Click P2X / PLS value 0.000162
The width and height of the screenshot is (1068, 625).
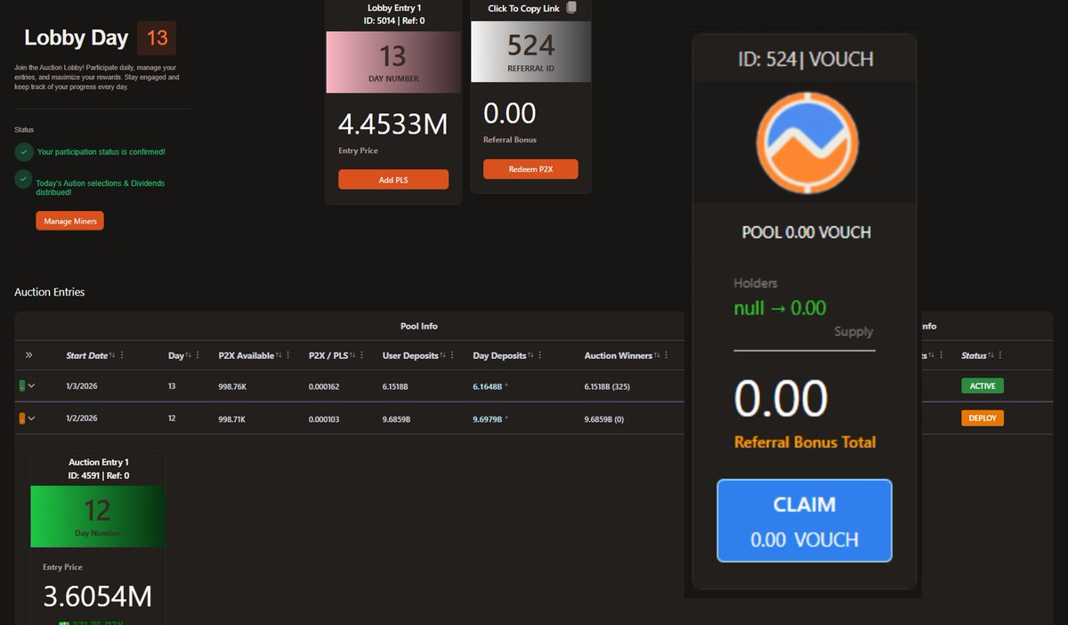click(x=324, y=386)
